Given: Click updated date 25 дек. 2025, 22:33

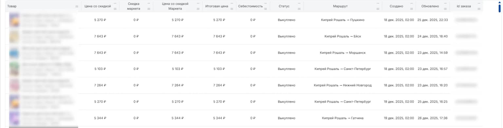Looking at the screenshot, I should pyautogui.click(x=433, y=20).
